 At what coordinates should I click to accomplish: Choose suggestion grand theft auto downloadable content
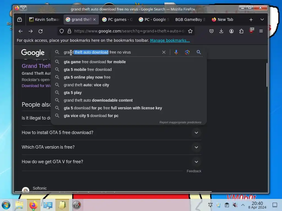(129, 101)
